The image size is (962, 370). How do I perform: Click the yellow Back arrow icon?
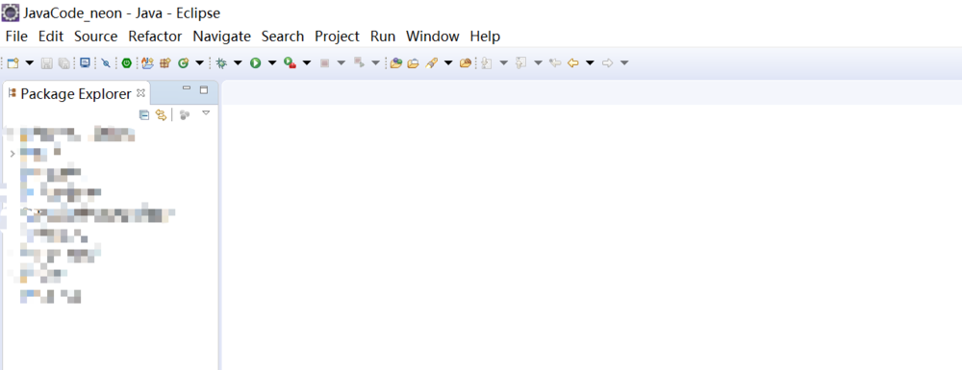tap(573, 62)
